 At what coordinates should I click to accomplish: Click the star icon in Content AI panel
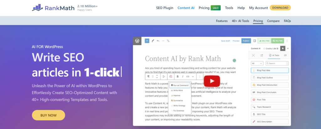click(283, 48)
